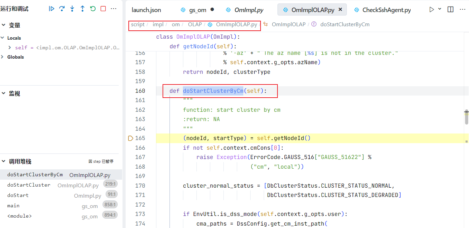Restart the debug session
This screenshot has height=228, width=469.
click(93, 9)
